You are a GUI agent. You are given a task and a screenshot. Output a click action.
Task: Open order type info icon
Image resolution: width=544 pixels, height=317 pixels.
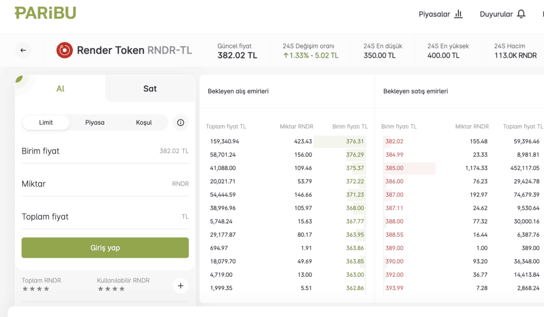[x=181, y=123]
